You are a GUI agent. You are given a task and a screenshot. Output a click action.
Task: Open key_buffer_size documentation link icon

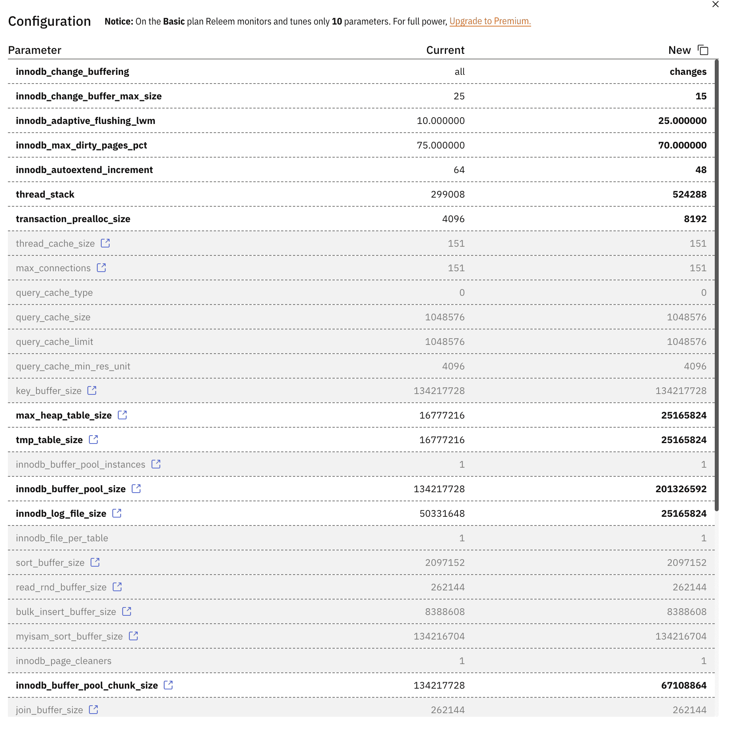(x=92, y=390)
